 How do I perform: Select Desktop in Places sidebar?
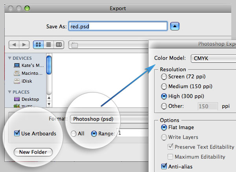coord(26,99)
